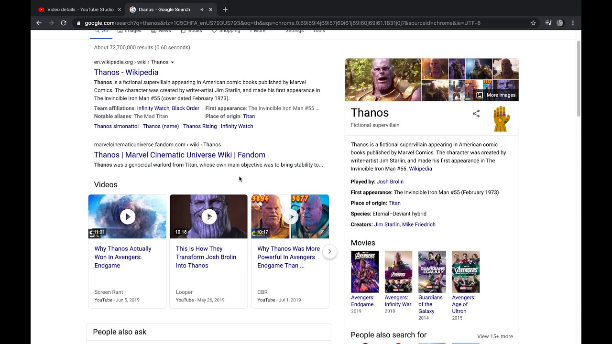Image resolution: width=612 pixels, height=344 pixels.
Task: Go back using browser back arrow
Action: pos(39,23)
